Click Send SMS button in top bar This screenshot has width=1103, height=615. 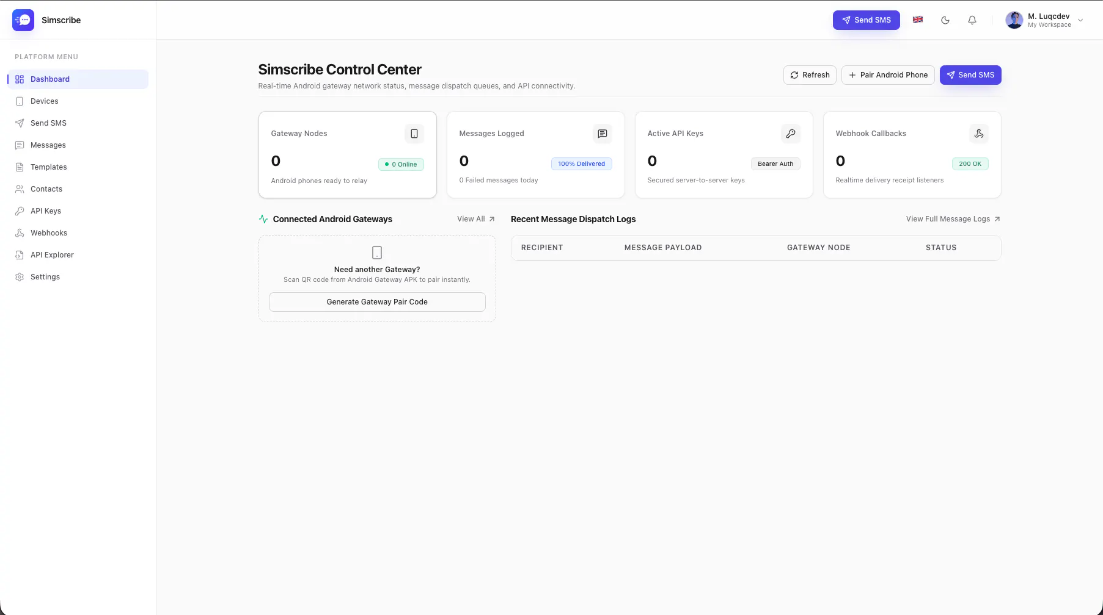coord(866,20)
